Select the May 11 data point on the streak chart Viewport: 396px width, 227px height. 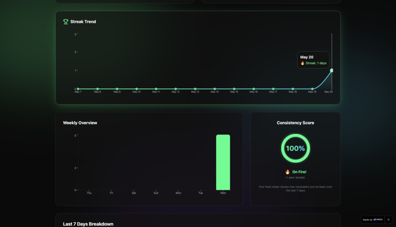coord(156,89)
